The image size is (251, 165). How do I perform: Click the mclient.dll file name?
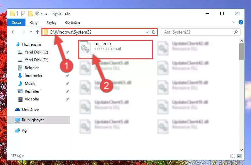[x=104, y=43]
